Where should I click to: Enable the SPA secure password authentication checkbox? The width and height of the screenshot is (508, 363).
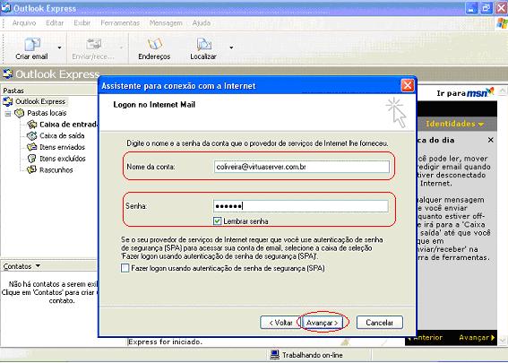point(125,268)
